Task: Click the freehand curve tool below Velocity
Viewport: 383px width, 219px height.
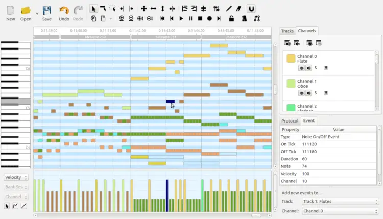Action: click(15, 206)
